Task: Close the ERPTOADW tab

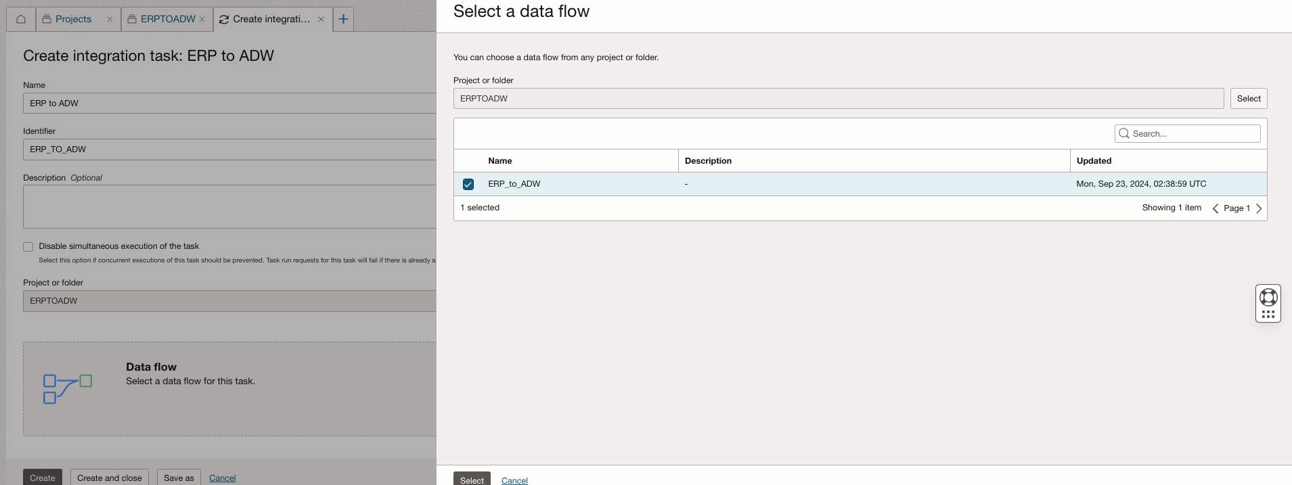Action: 202,20
